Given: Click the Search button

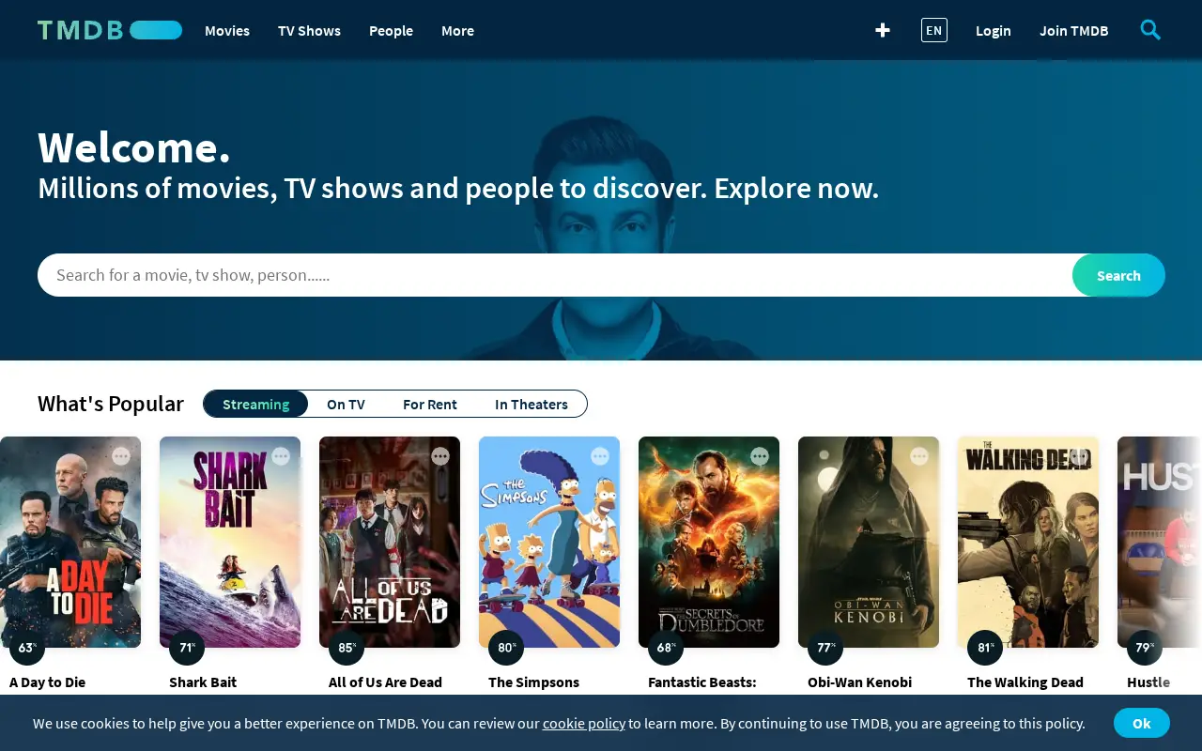Looking at the screenshot, I should [1118, 275].
